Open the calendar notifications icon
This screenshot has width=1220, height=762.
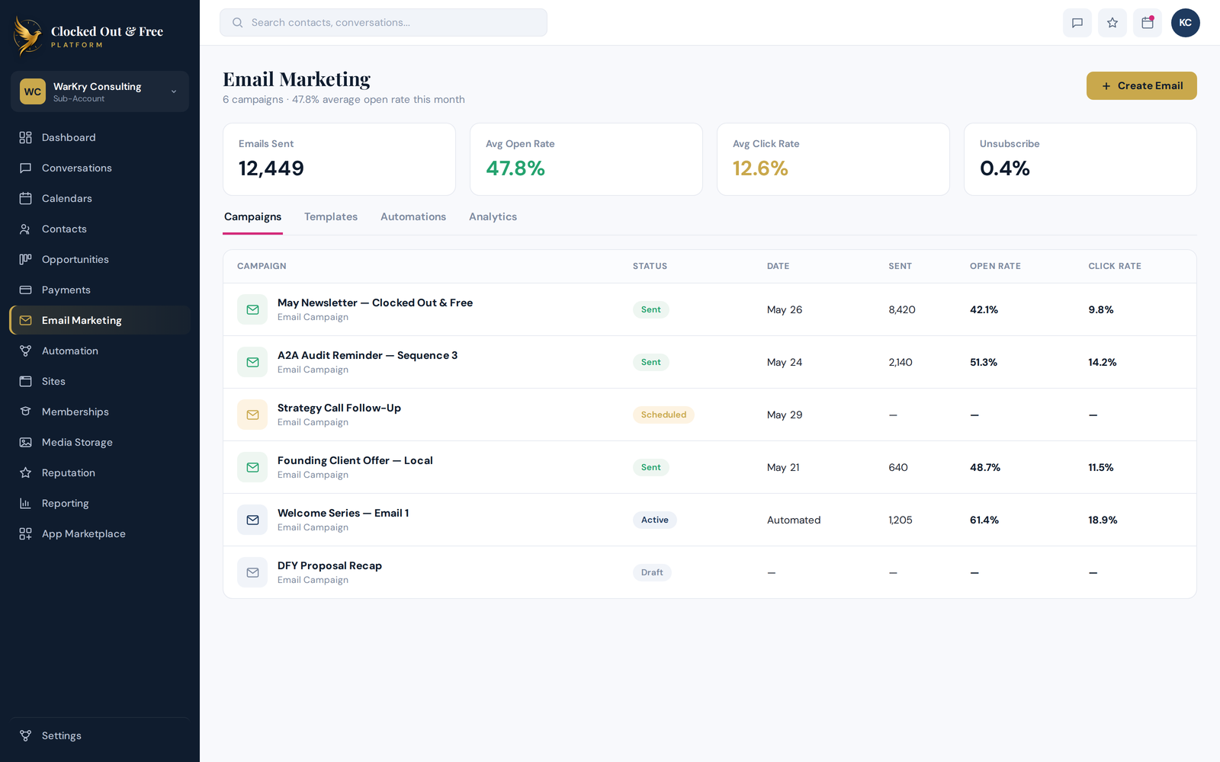click(x=1148, y=23)
